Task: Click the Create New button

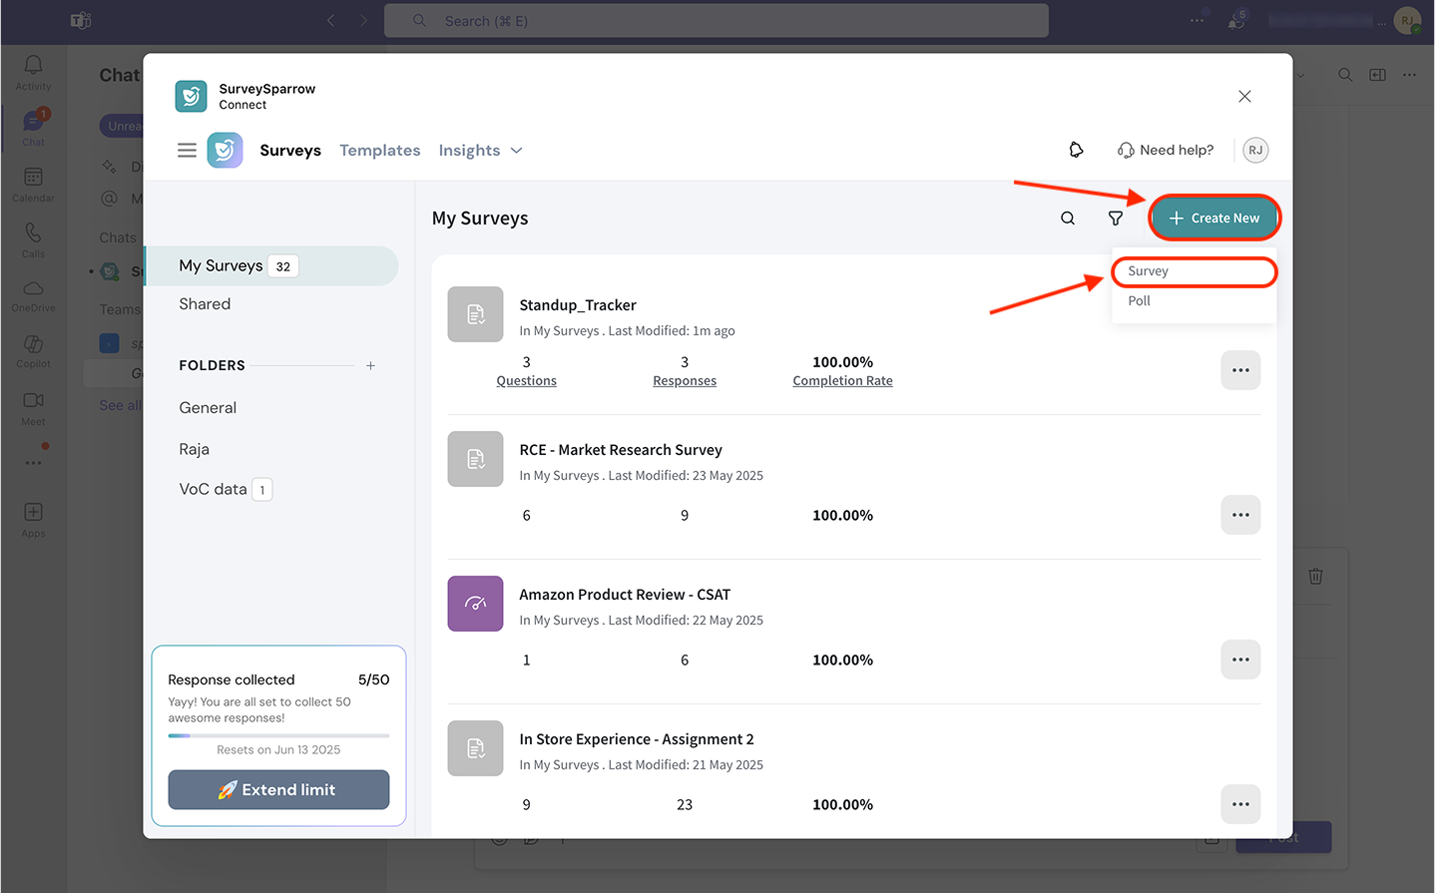Action: click(1213, 219)
